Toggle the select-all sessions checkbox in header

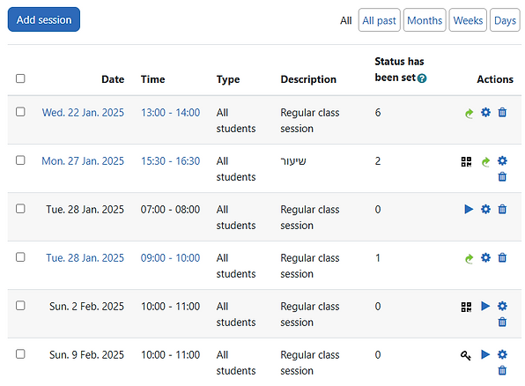(x=20, y=78)
